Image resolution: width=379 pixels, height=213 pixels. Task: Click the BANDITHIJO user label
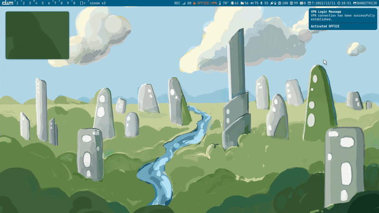[x=366, y=3]
